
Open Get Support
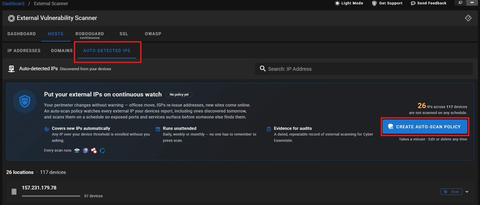click(387, 3)
